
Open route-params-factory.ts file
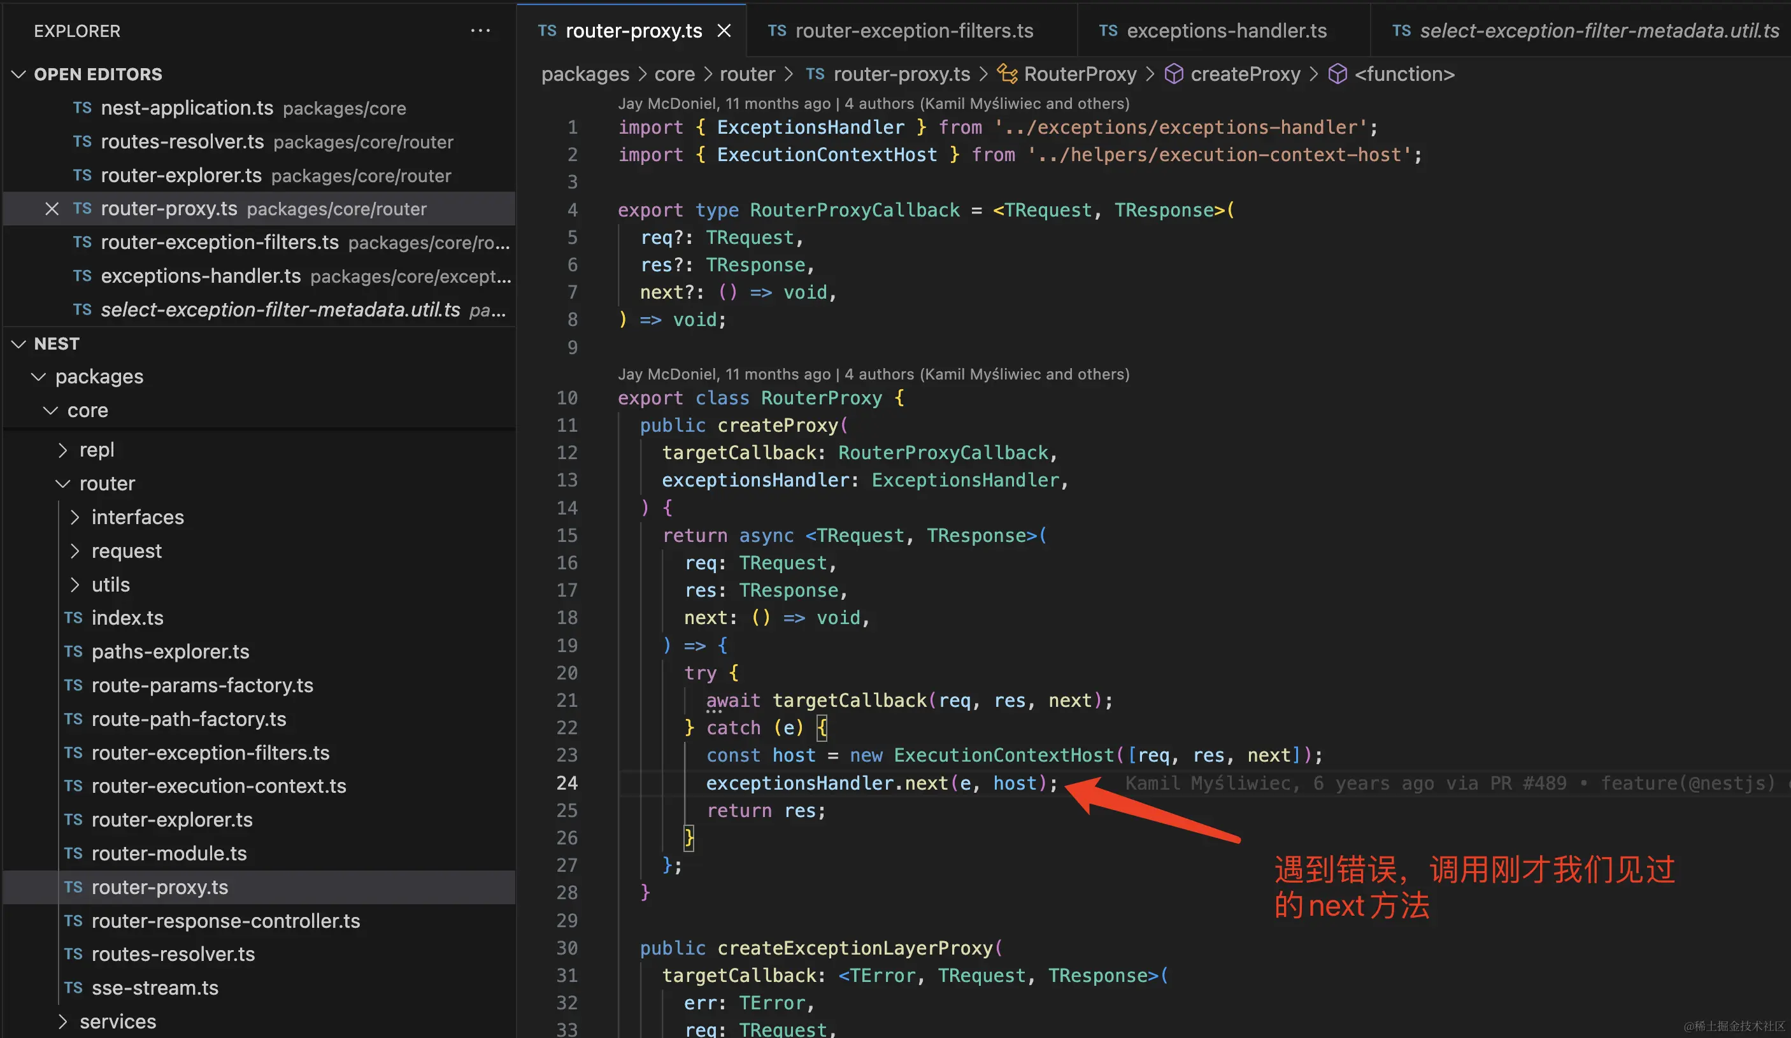259,686
